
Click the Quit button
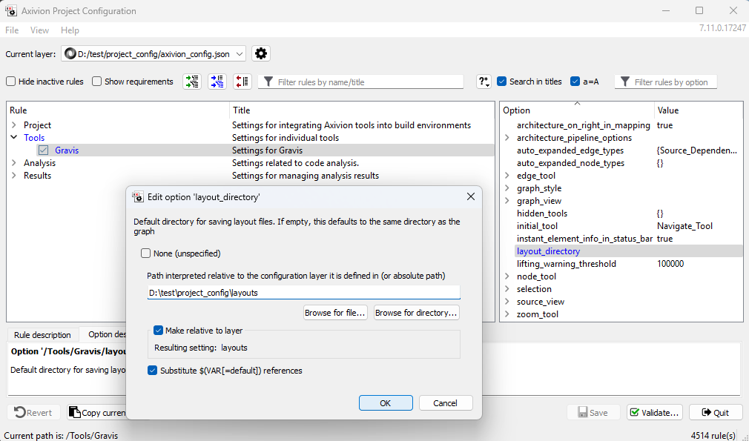pyautogui.click(x=716, y=412)
